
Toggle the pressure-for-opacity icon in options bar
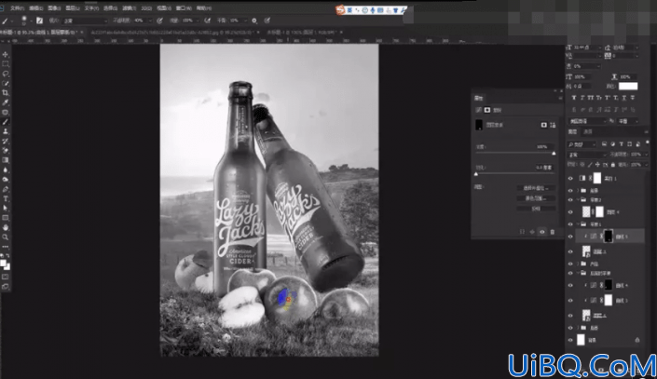pos(159,20)
